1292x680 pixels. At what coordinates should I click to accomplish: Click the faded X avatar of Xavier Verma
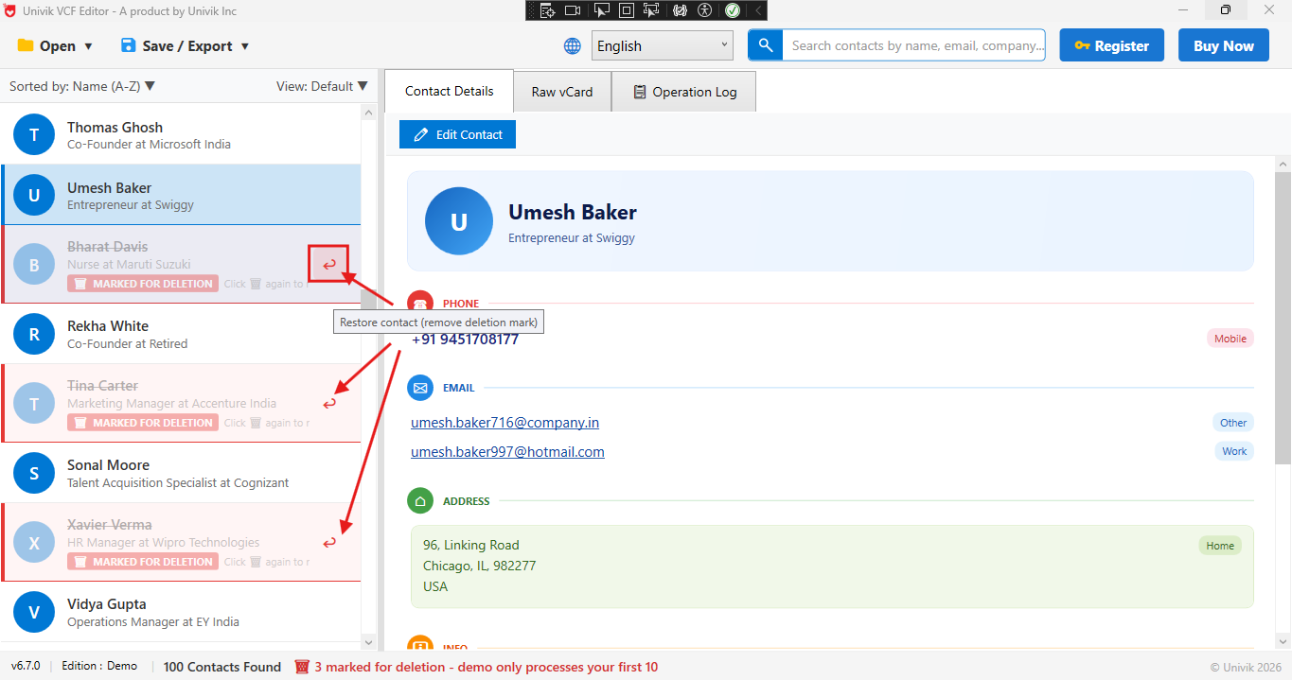[34, 543]
